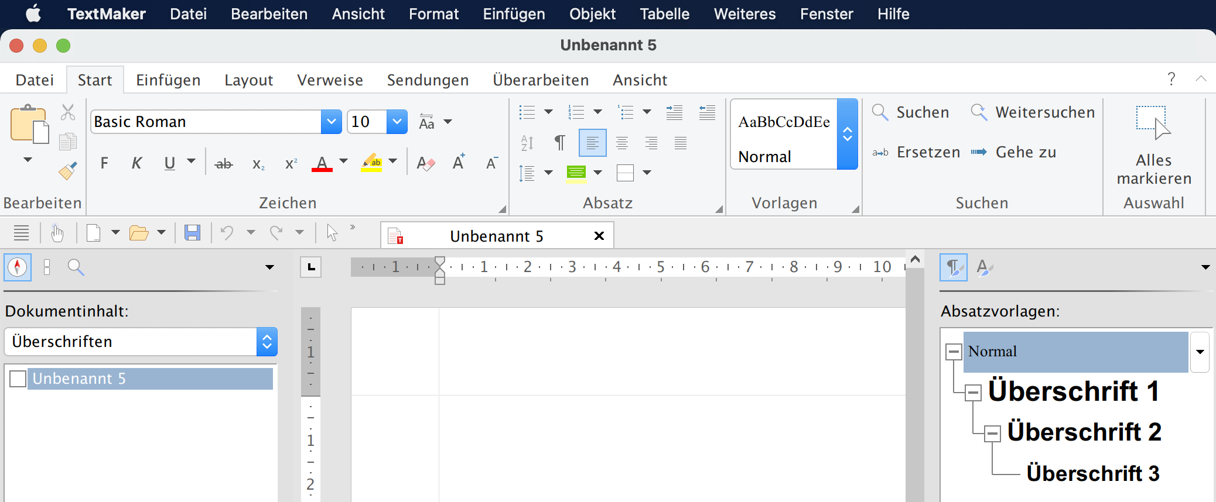1216x502 pixels.
Task: Click multilevel list icon
Action: (626, 112)
